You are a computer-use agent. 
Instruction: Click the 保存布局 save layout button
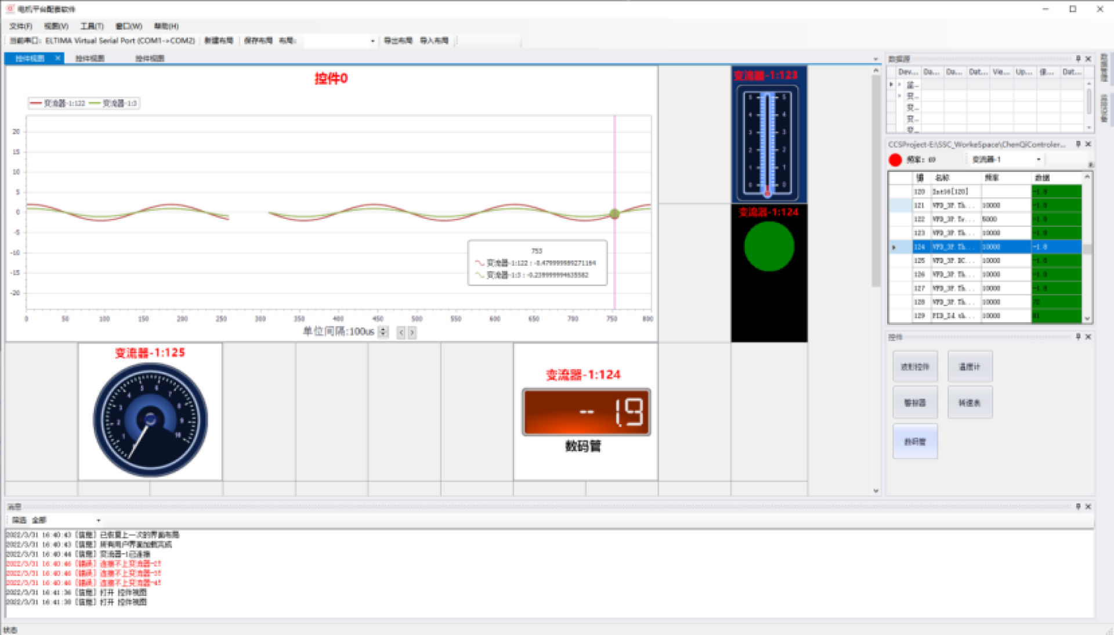pyautogui.click(x=258, y=41)
